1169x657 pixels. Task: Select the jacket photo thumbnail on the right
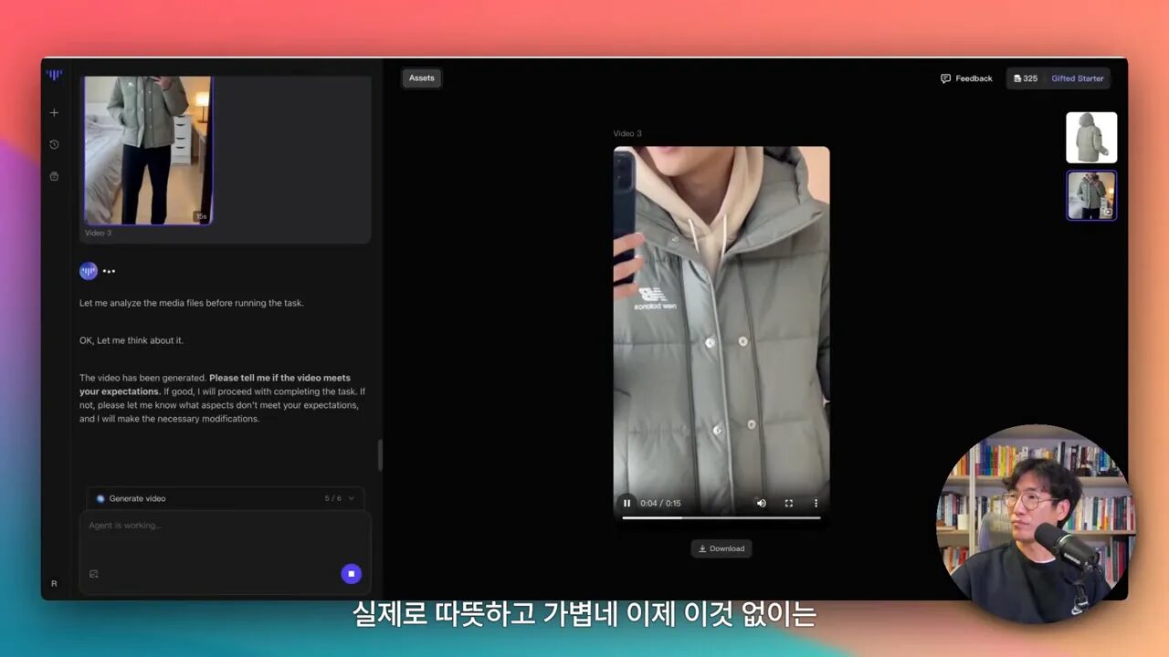pyautogui.click(x=1091, y=137)
